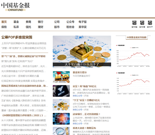Viewport: 155px width, 135px height.
Task: Open article 新'国九条'发布 红利资产'先行'
Action: [17, 61]
